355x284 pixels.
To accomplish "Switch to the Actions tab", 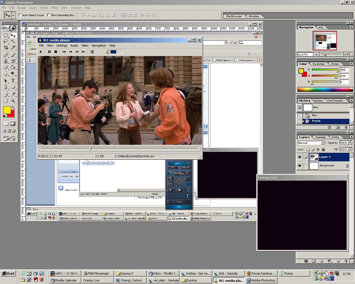I will pos(318,101).
